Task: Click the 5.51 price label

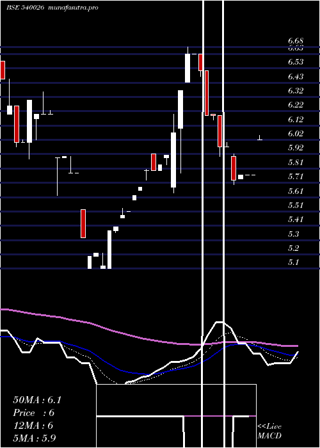Action: (296, 205)
